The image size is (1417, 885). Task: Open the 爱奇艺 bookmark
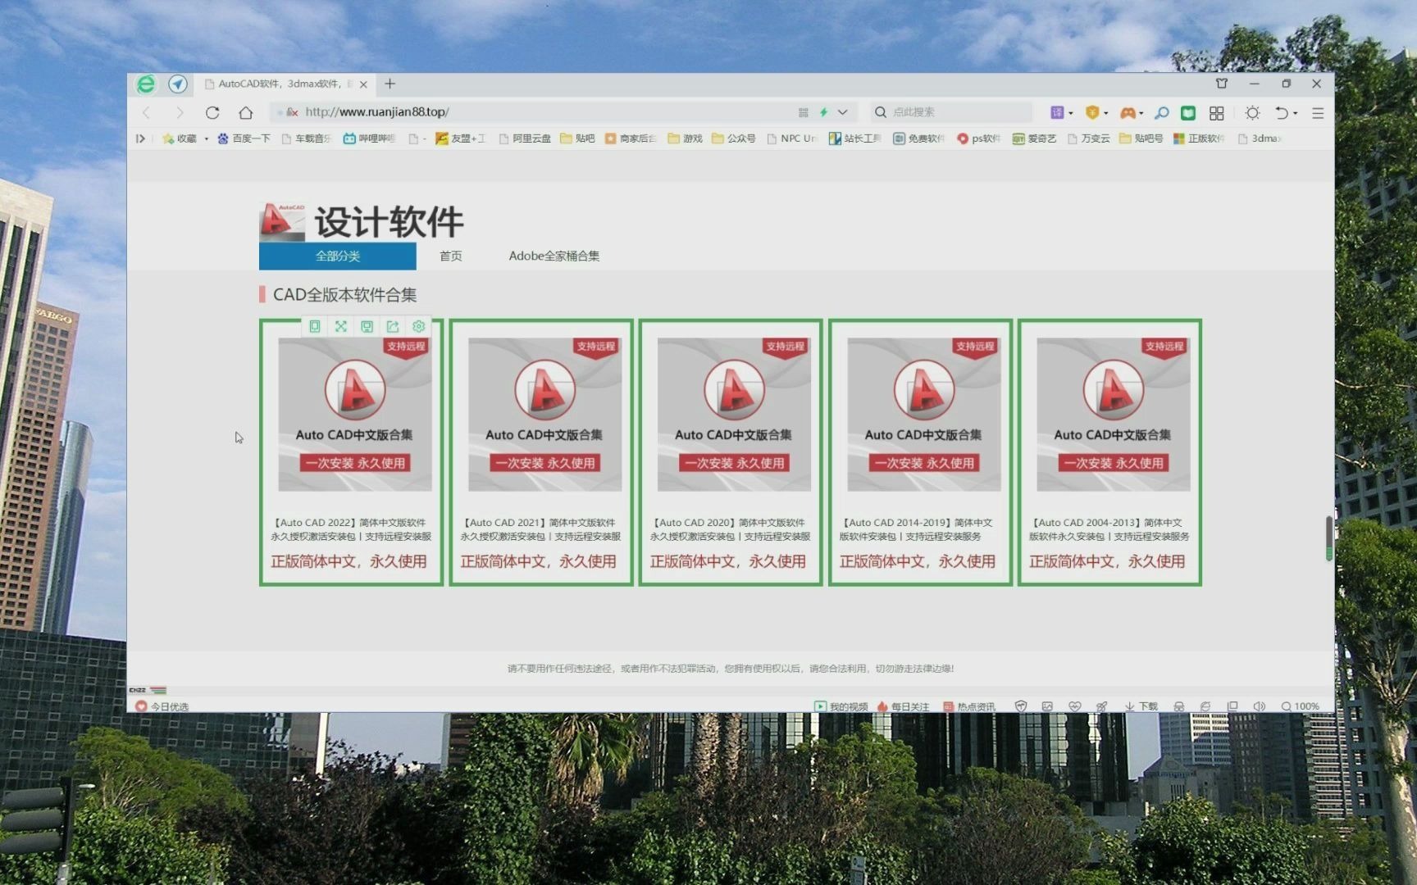pos(1035,138)
